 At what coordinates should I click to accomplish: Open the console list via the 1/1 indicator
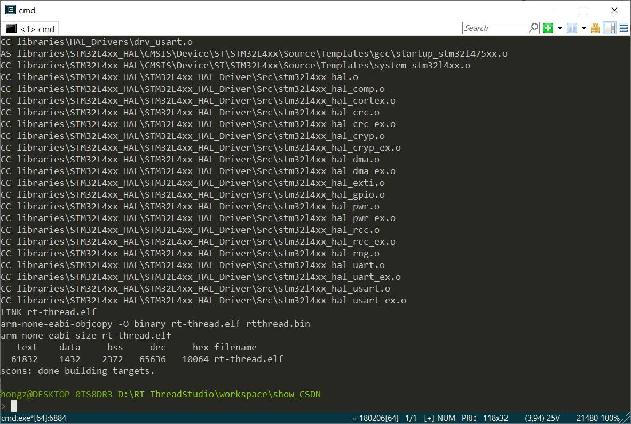click(411, 418)
